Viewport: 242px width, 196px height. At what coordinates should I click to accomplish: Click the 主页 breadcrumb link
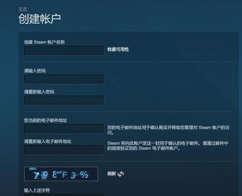(23, 9)
